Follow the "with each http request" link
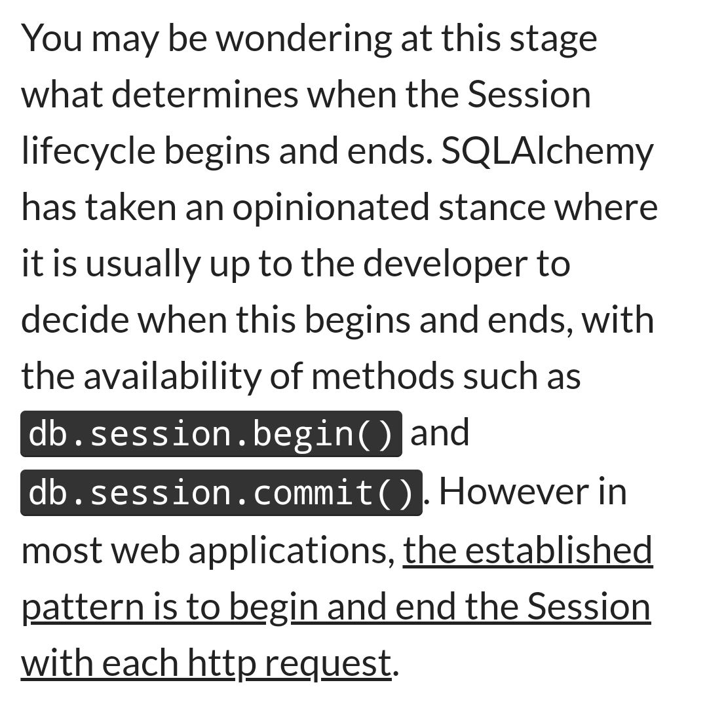The height and width of the screenshot is (706, 707). coord(206,663)
